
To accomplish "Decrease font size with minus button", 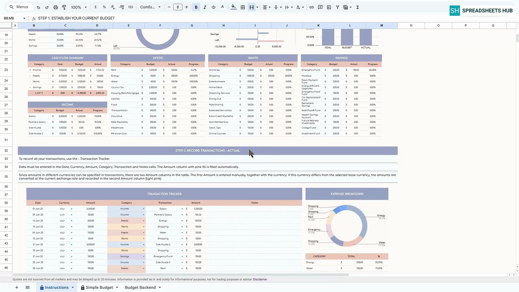I will pos(169,7).
